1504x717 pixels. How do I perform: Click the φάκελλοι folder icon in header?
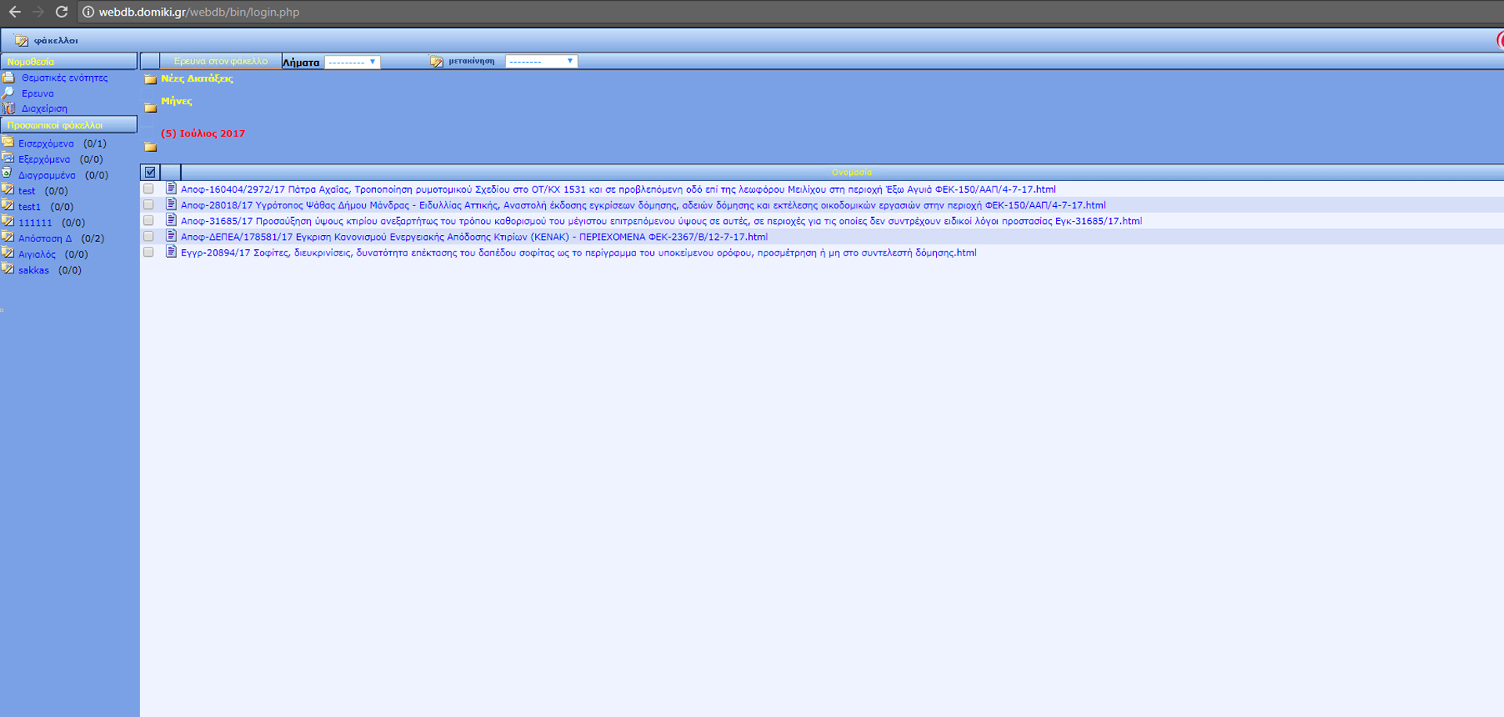[21, 40]
